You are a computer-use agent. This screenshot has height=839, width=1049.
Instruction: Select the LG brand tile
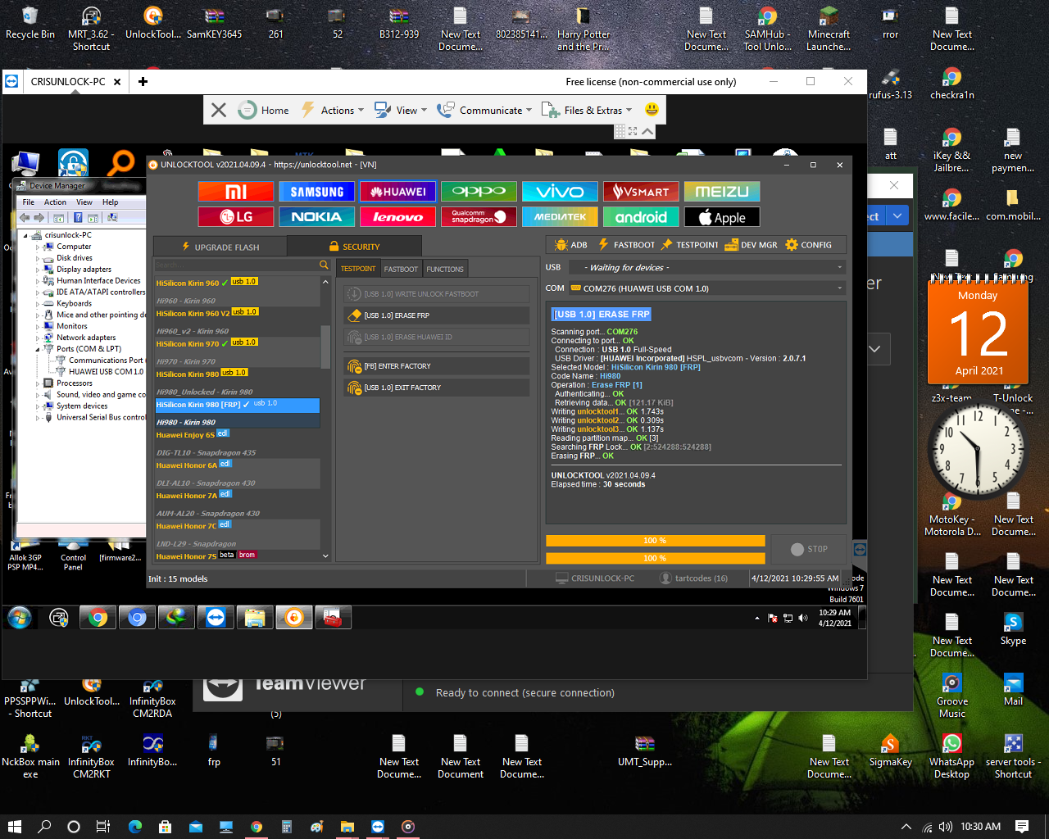click(x=236, y=216)
